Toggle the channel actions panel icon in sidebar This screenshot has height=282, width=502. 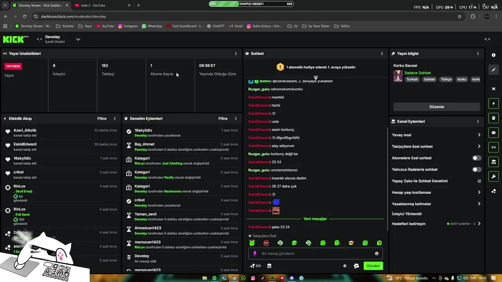pyautogui.click(x=493, y=162)
